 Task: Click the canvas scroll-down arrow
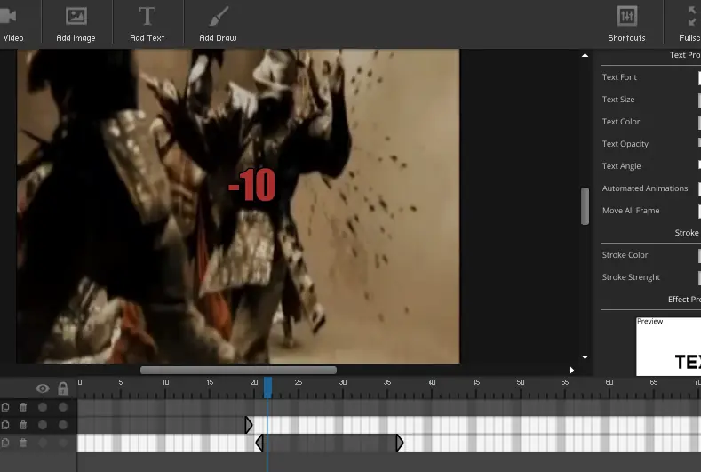(585, 357)
